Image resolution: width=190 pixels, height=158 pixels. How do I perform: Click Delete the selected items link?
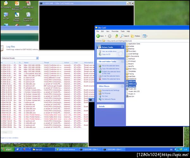111,79
